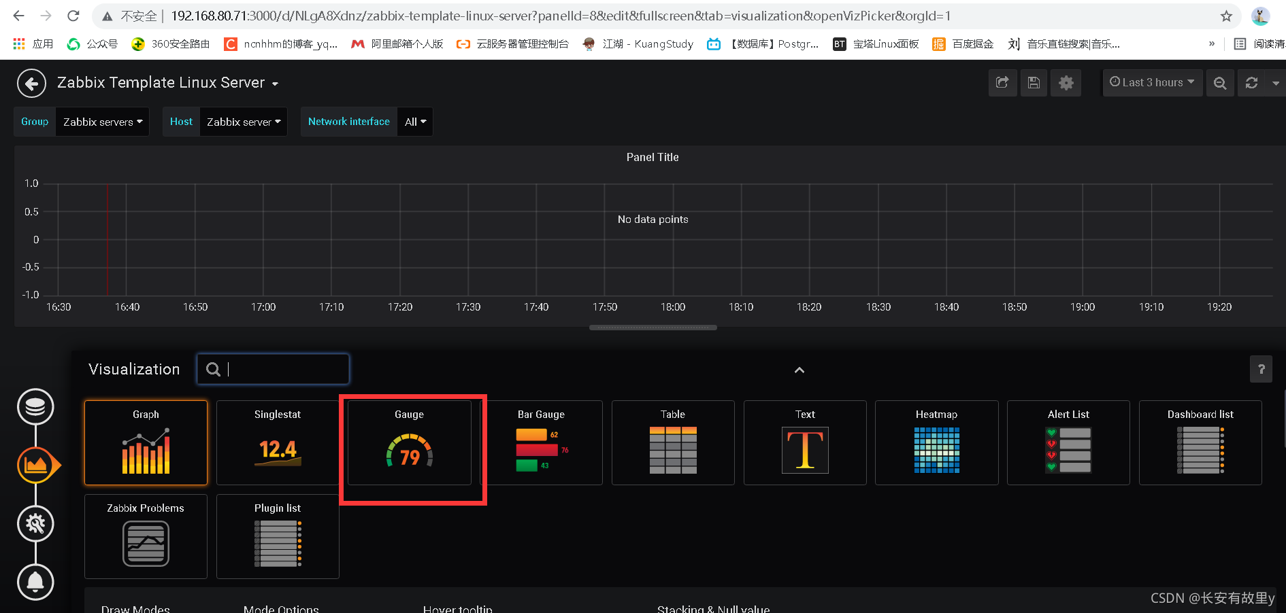Reload the browser page

click(x=73, y=16)
